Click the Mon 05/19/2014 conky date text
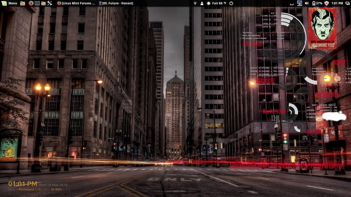 coord(274,112)
